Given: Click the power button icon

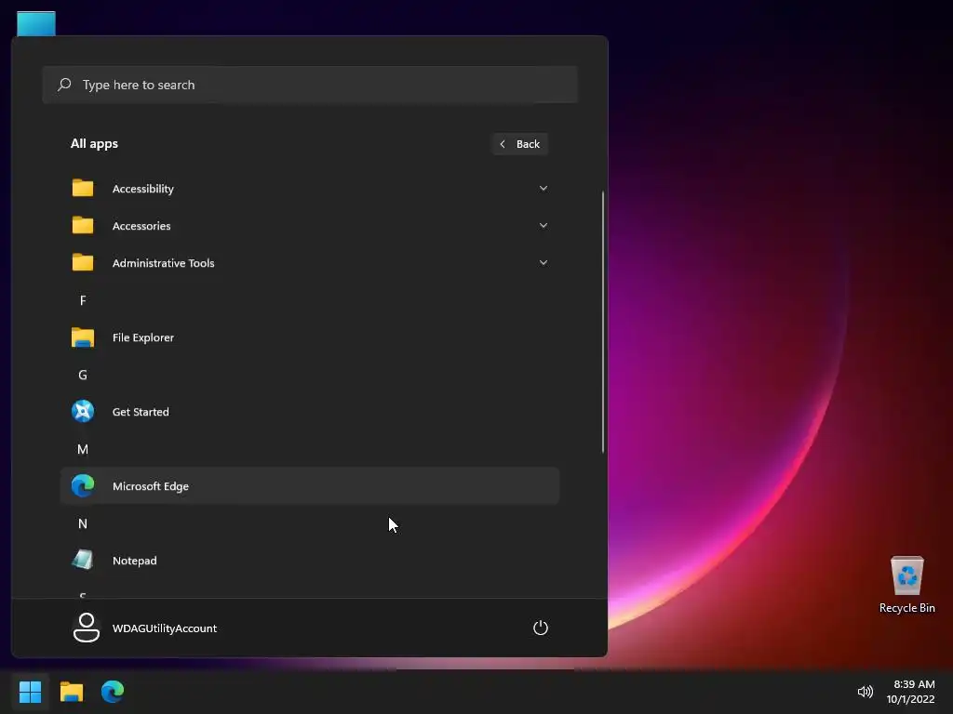Looking at the screenshot, I should tap(541, 628).
